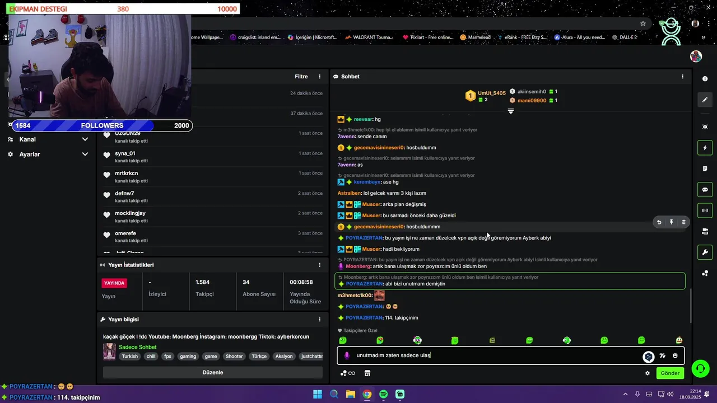
Task: Toggle the wrench tools sidebar panel
Action: click(705, 252)
